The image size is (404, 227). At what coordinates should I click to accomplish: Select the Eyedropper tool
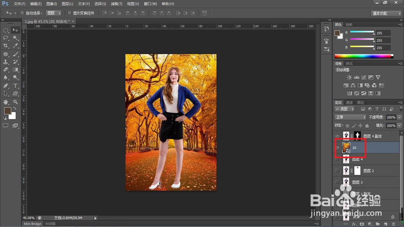[15, 46]
